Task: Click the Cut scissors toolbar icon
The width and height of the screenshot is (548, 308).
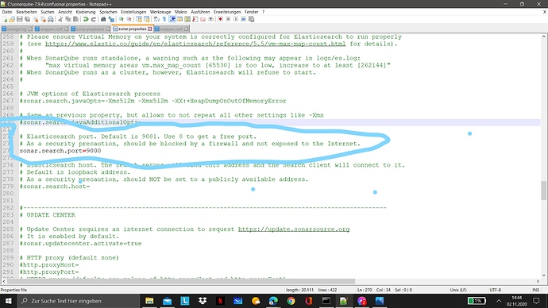Action: [60, 19]
